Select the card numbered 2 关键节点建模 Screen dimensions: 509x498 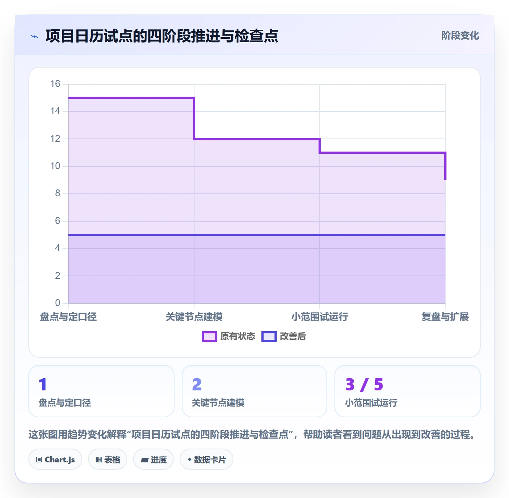(x=254, y=391)
